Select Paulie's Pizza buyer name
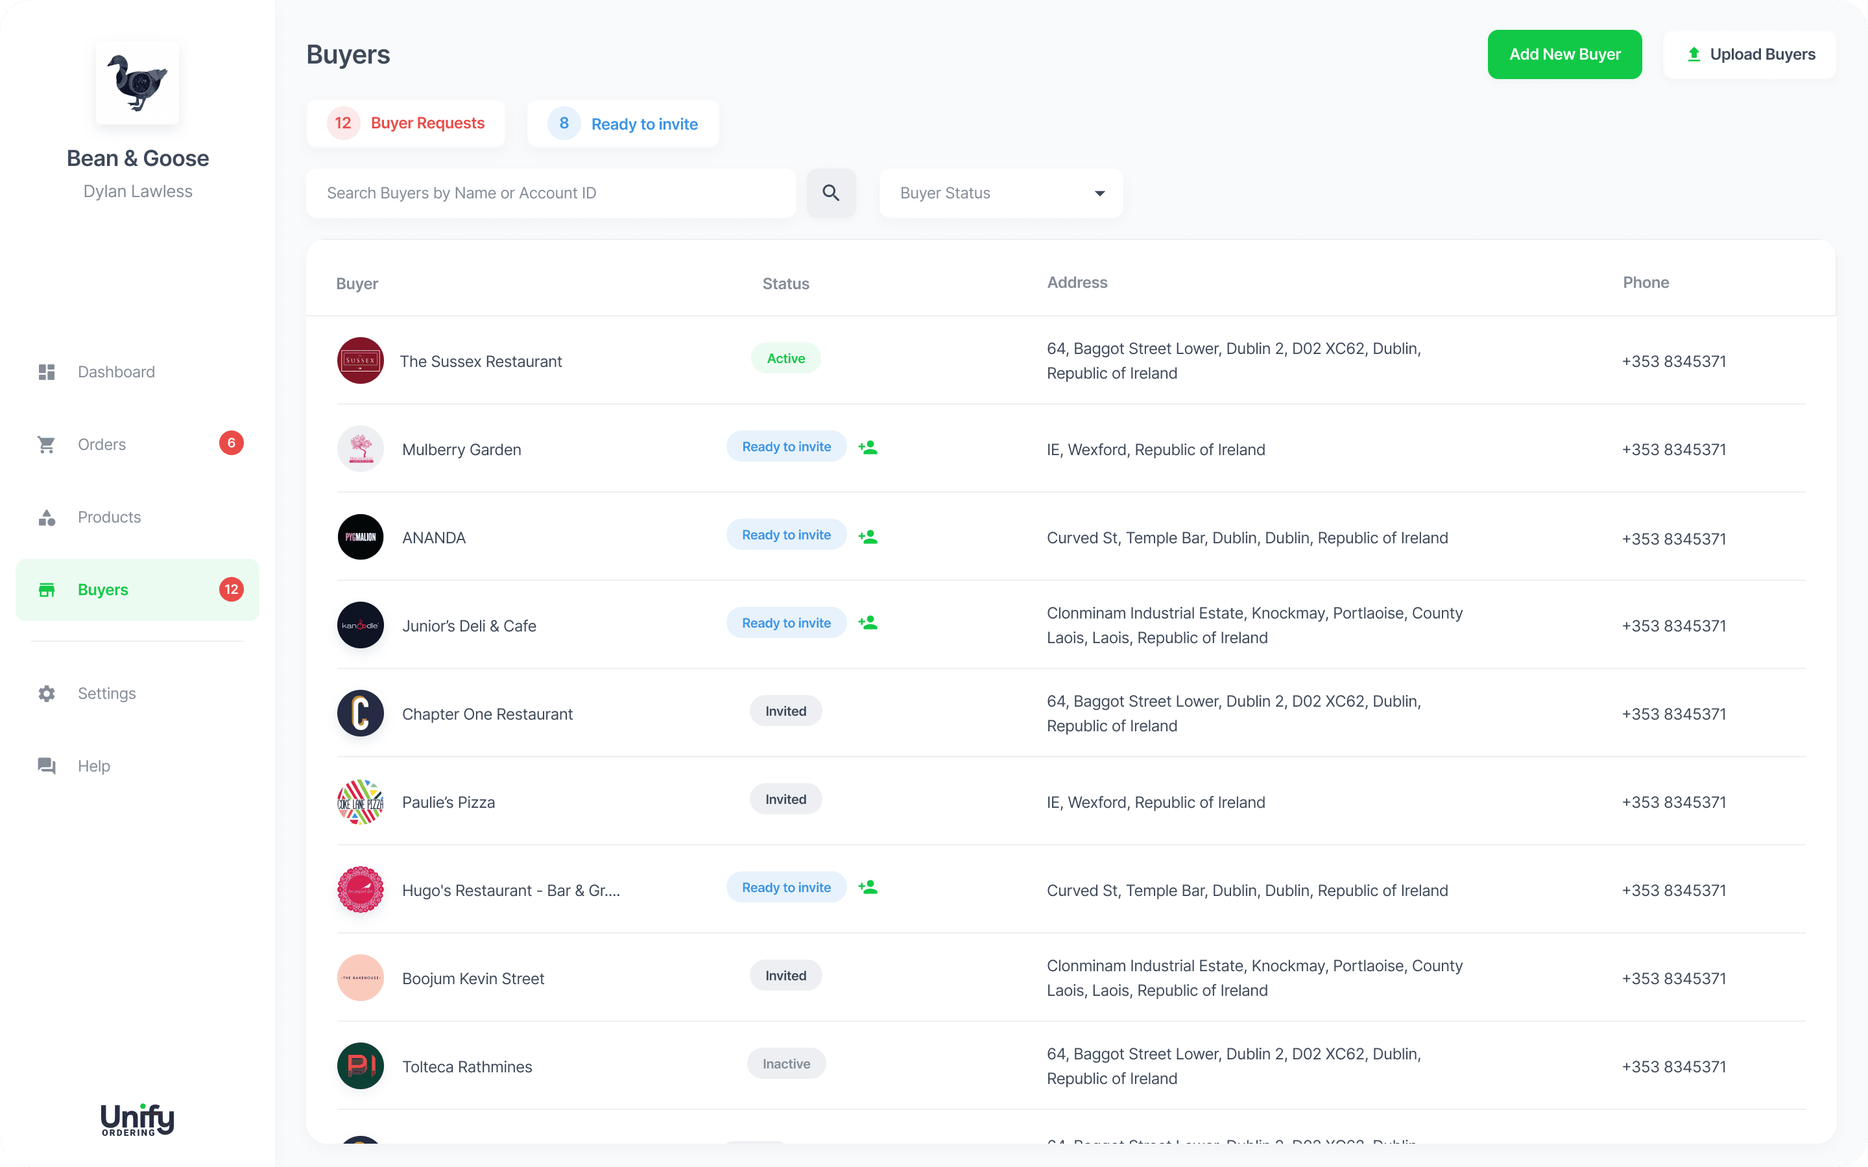Viewport: 1868px width, 1167px height. [x=448, y=802]
